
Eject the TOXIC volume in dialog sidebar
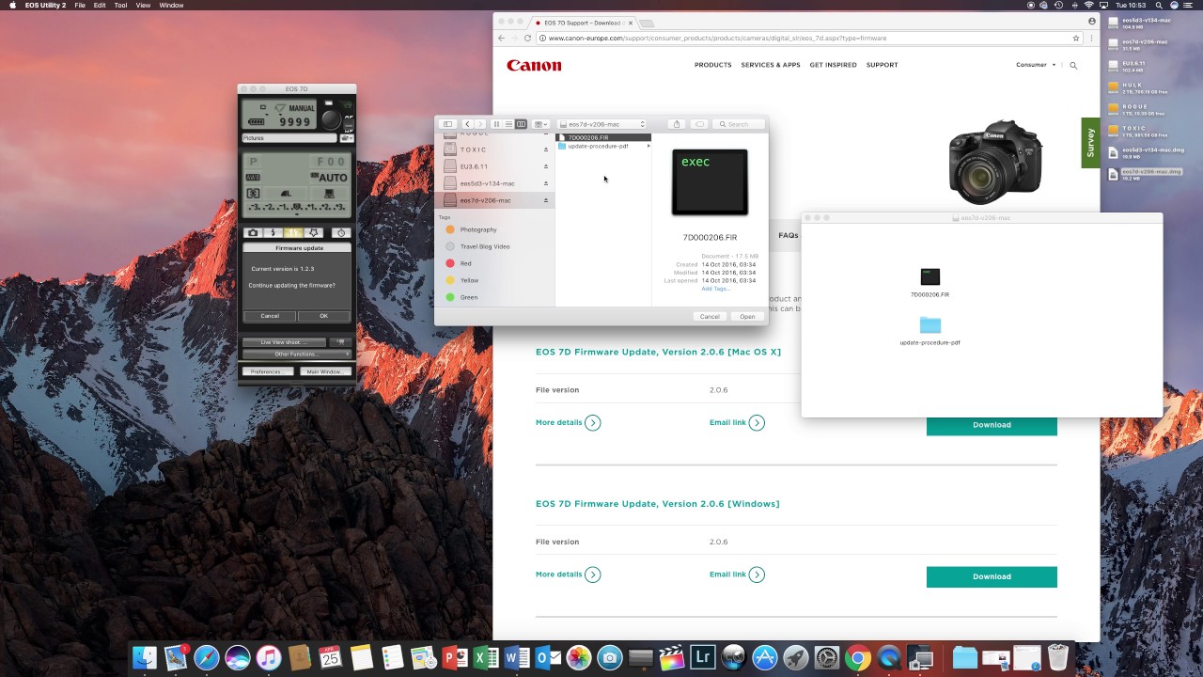[546, 150]
